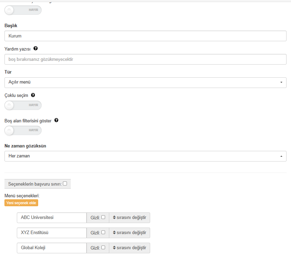Toggle the topmost HAYIR switch

tap(23, 10)
